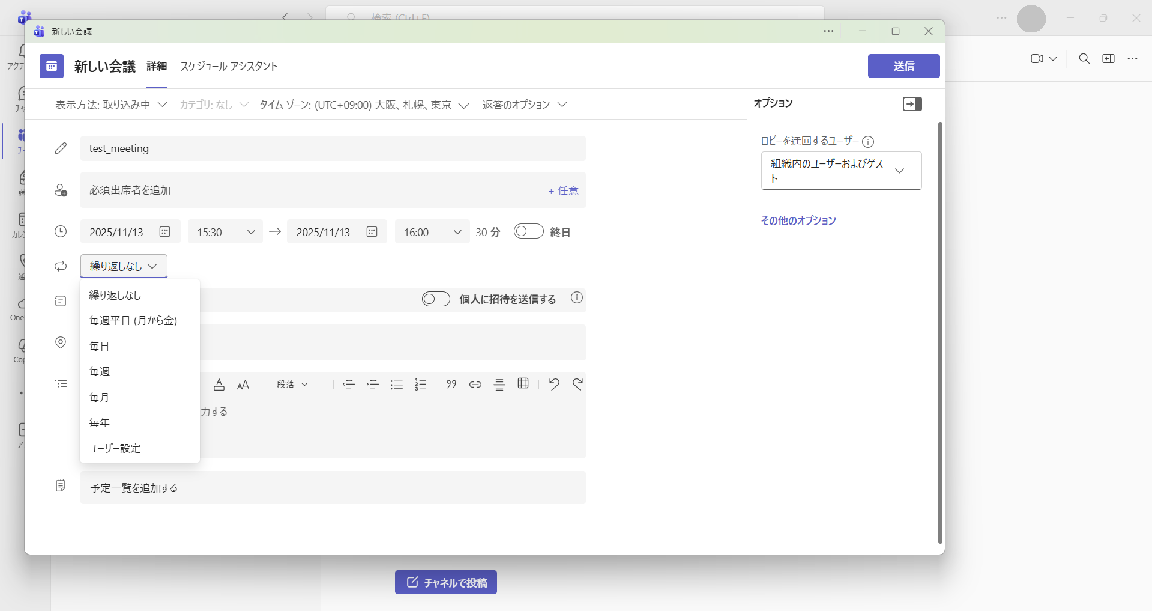
Task: Open the start date calendar picker
Action: 164,232
